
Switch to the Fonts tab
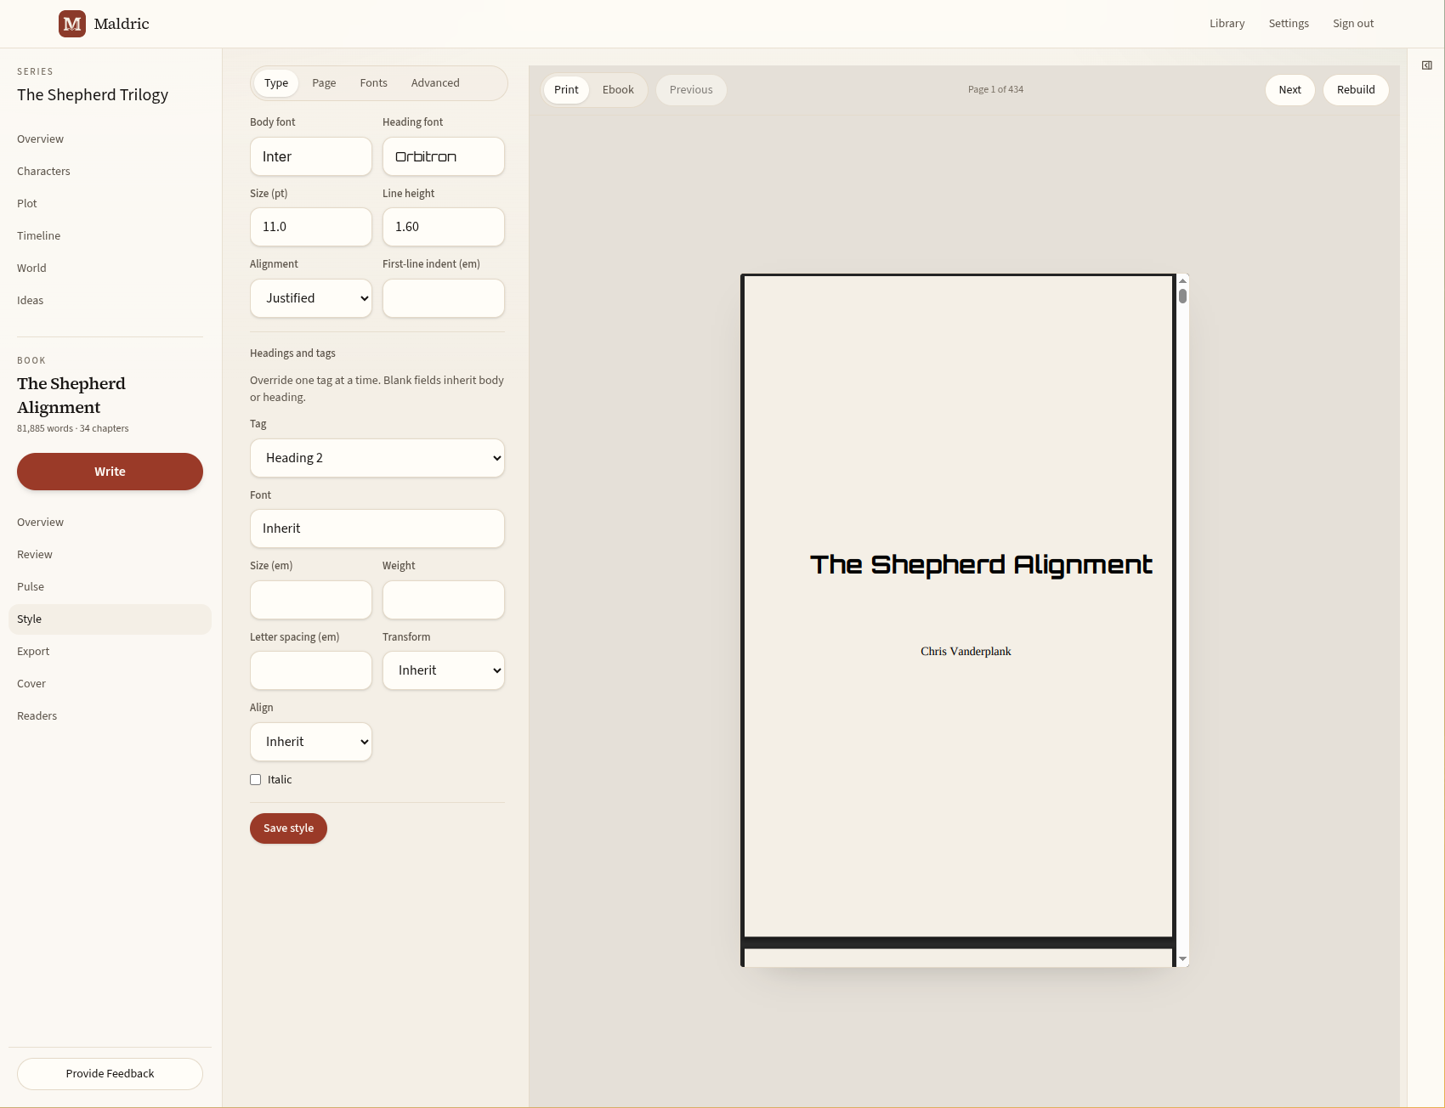coord(373,83)
